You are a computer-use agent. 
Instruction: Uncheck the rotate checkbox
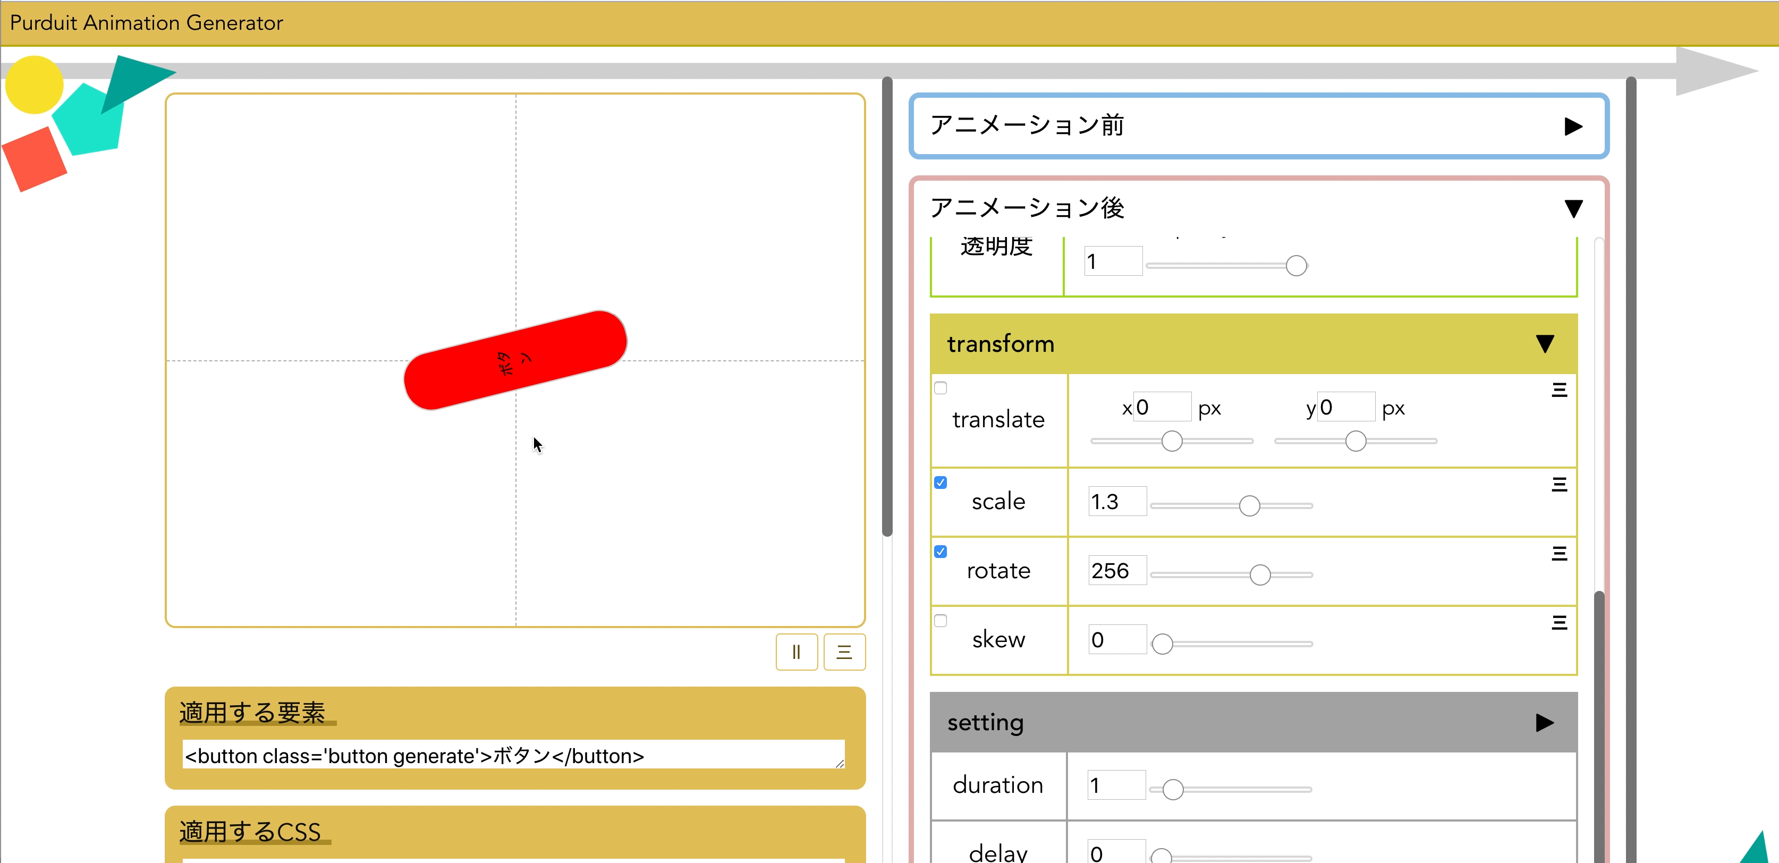941,552
